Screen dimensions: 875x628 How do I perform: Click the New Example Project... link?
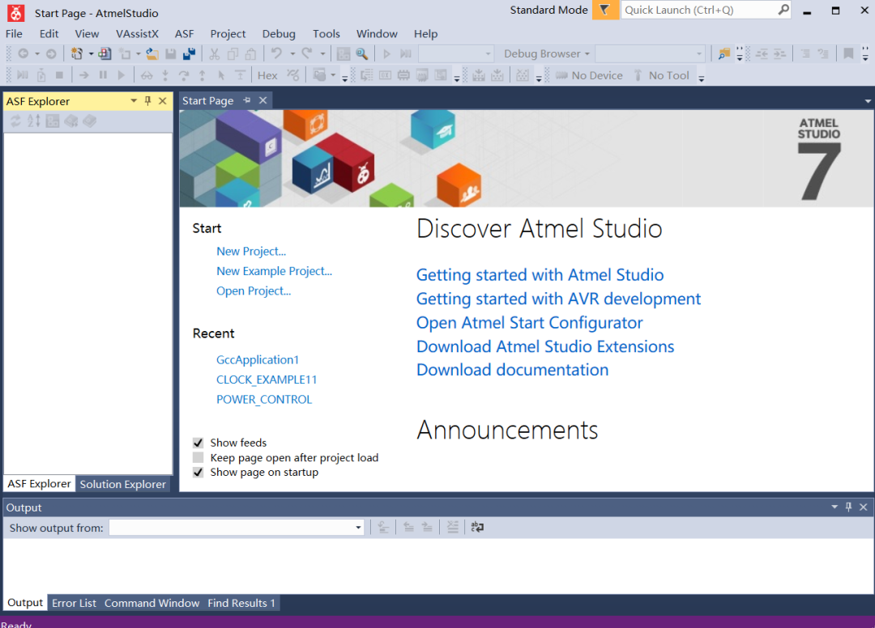coord(274,271)
